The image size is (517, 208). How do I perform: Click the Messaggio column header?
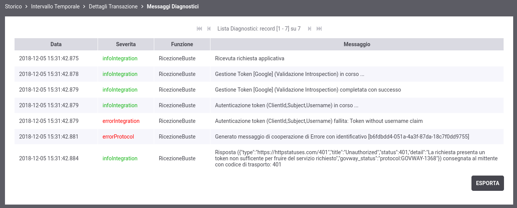[x=357, y=44]
